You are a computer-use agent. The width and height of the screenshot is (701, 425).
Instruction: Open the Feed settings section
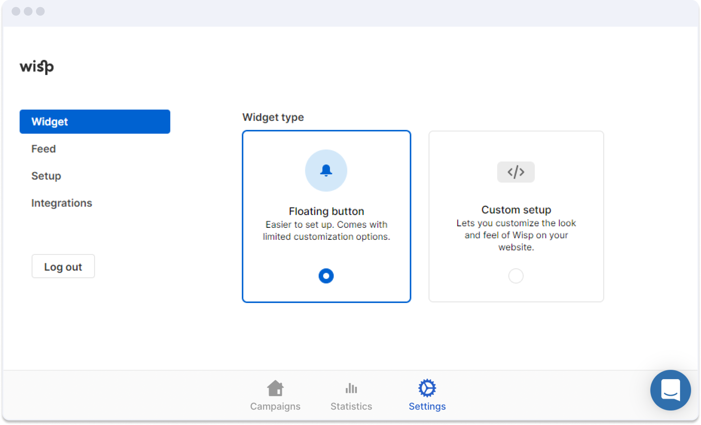coord(44,149)
